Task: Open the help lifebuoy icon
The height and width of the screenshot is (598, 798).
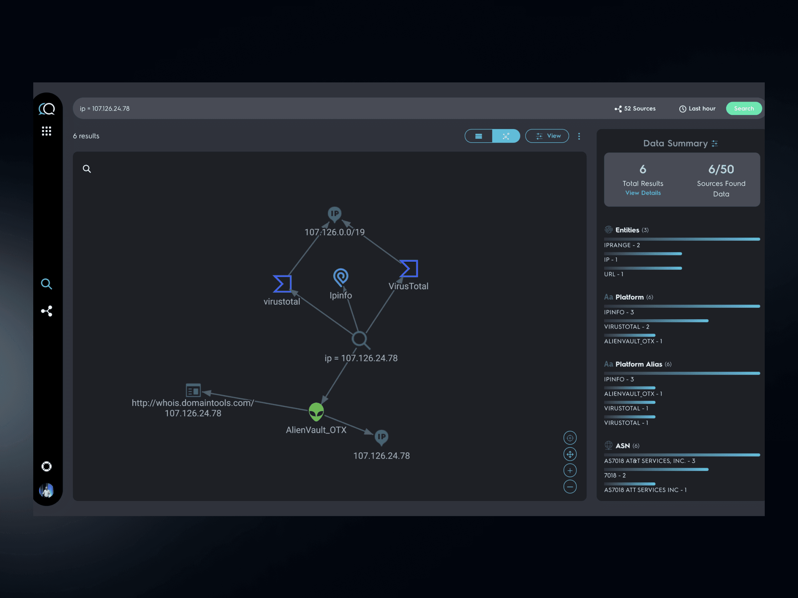Action: coord(47,466)
